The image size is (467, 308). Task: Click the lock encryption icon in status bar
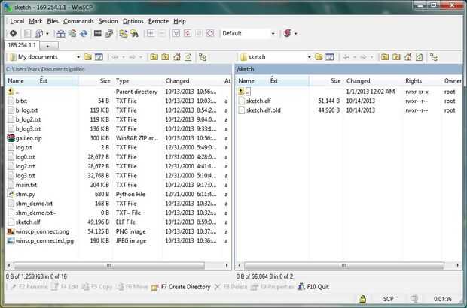pyautogui.click(x=362, y=299)
